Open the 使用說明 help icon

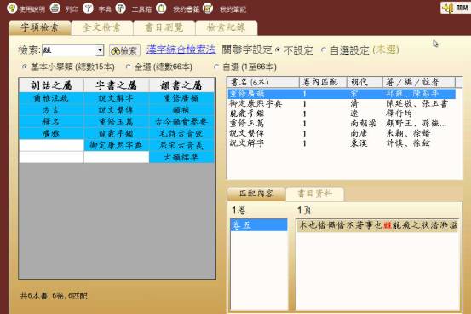tap(12, 9)
